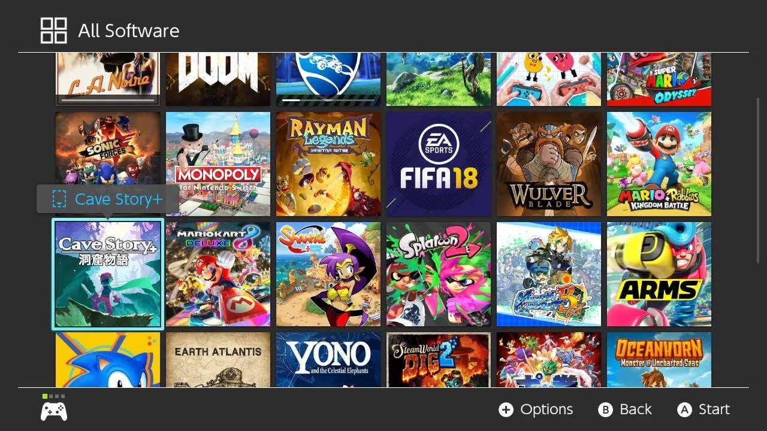This screenshot has width=767, height=431.
Task: Open Mario + Rabbids Kingdom Battle
Action: (x=659, y=164)
